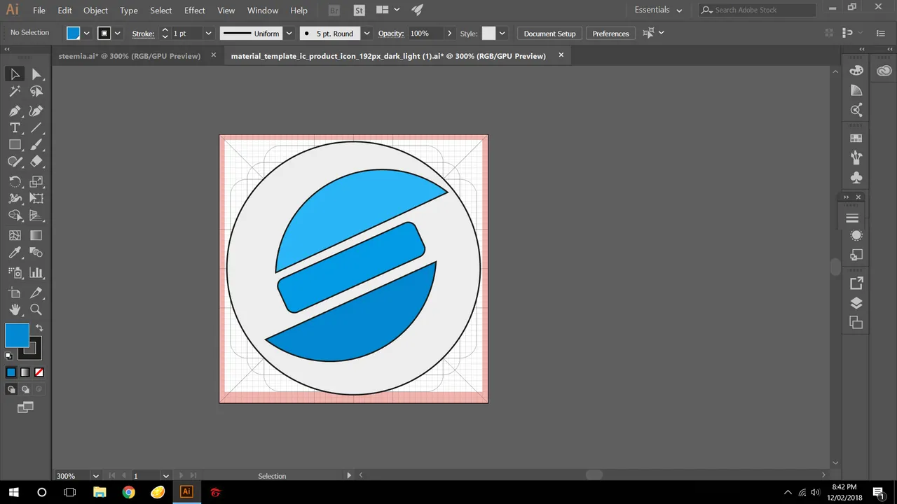Select the Magic Wand tool
Viewport: 897px width, 504px height.
[15, 92]
